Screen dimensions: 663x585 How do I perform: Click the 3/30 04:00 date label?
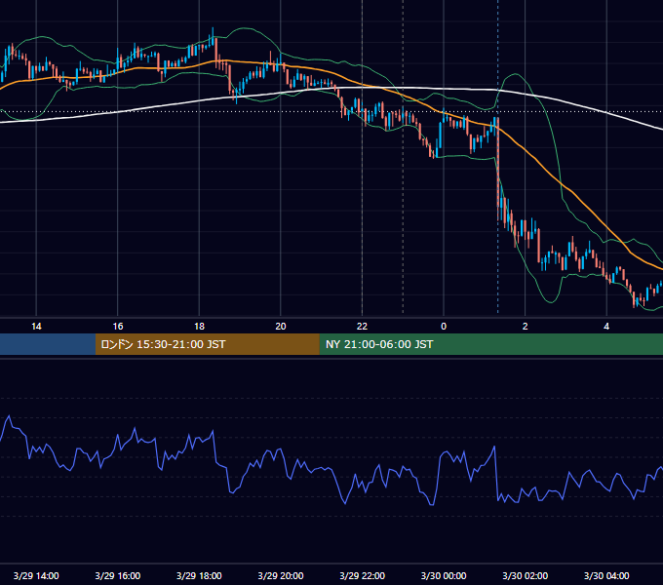[x=606, y=575]
